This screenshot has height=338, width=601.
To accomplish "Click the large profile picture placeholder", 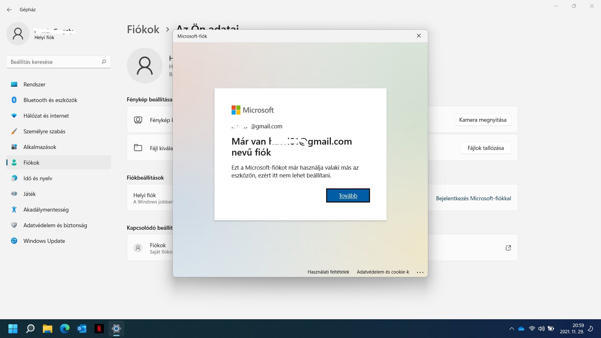I will 145,65.
